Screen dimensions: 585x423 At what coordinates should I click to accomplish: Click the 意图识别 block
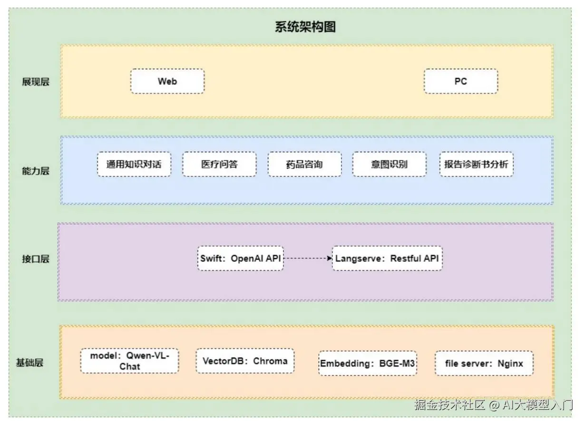pyautogui.click(x=389, y=164)
